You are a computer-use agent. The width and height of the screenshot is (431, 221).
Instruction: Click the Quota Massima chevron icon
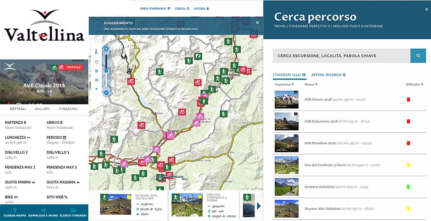tap(78, 182)
